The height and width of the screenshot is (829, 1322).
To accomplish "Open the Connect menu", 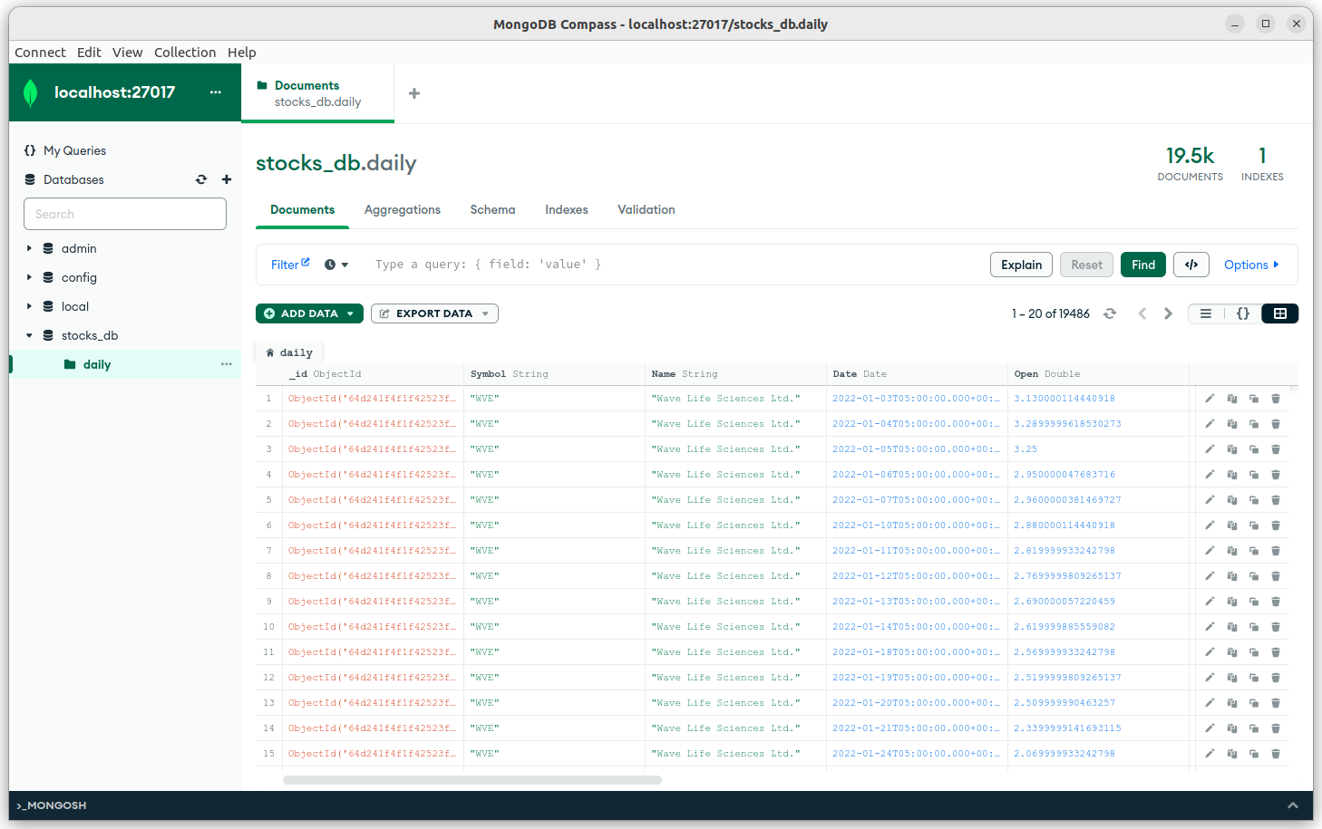I will 40,53.
